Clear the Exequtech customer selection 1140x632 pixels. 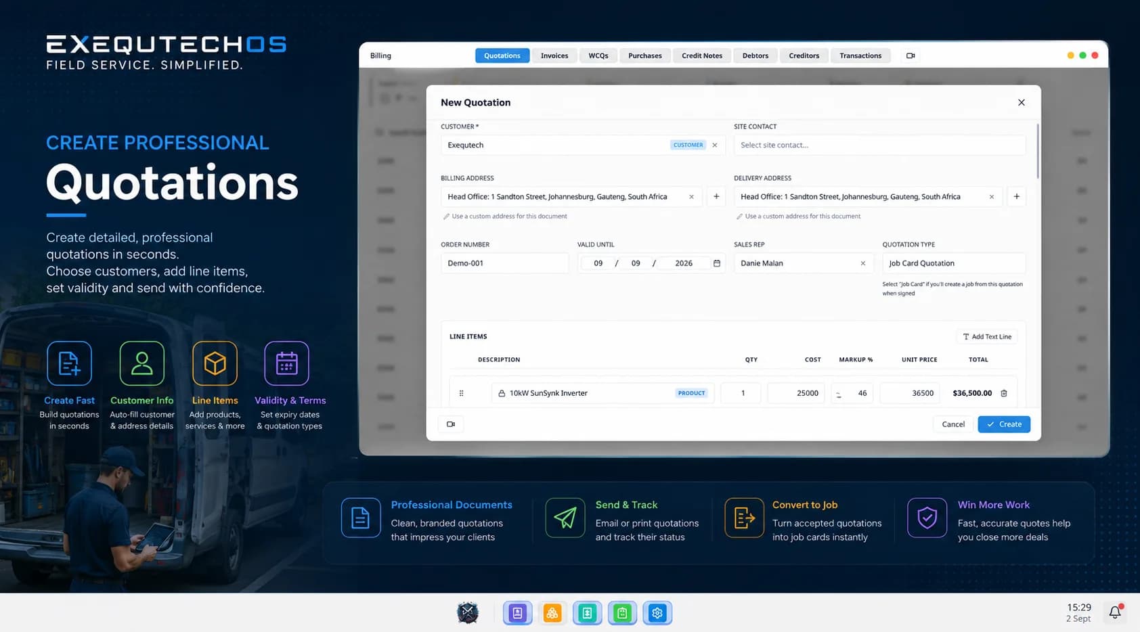coord(715,145)
